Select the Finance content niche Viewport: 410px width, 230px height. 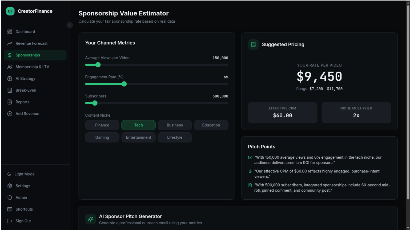pyautogui.click(x=102, y=125)
